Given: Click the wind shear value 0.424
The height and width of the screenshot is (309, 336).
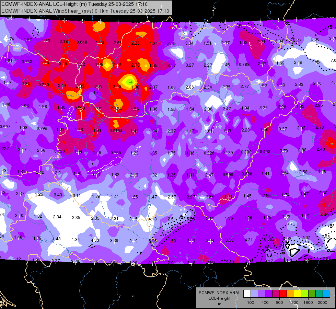Looking at the screenshot, I should (x=117, y=109).
